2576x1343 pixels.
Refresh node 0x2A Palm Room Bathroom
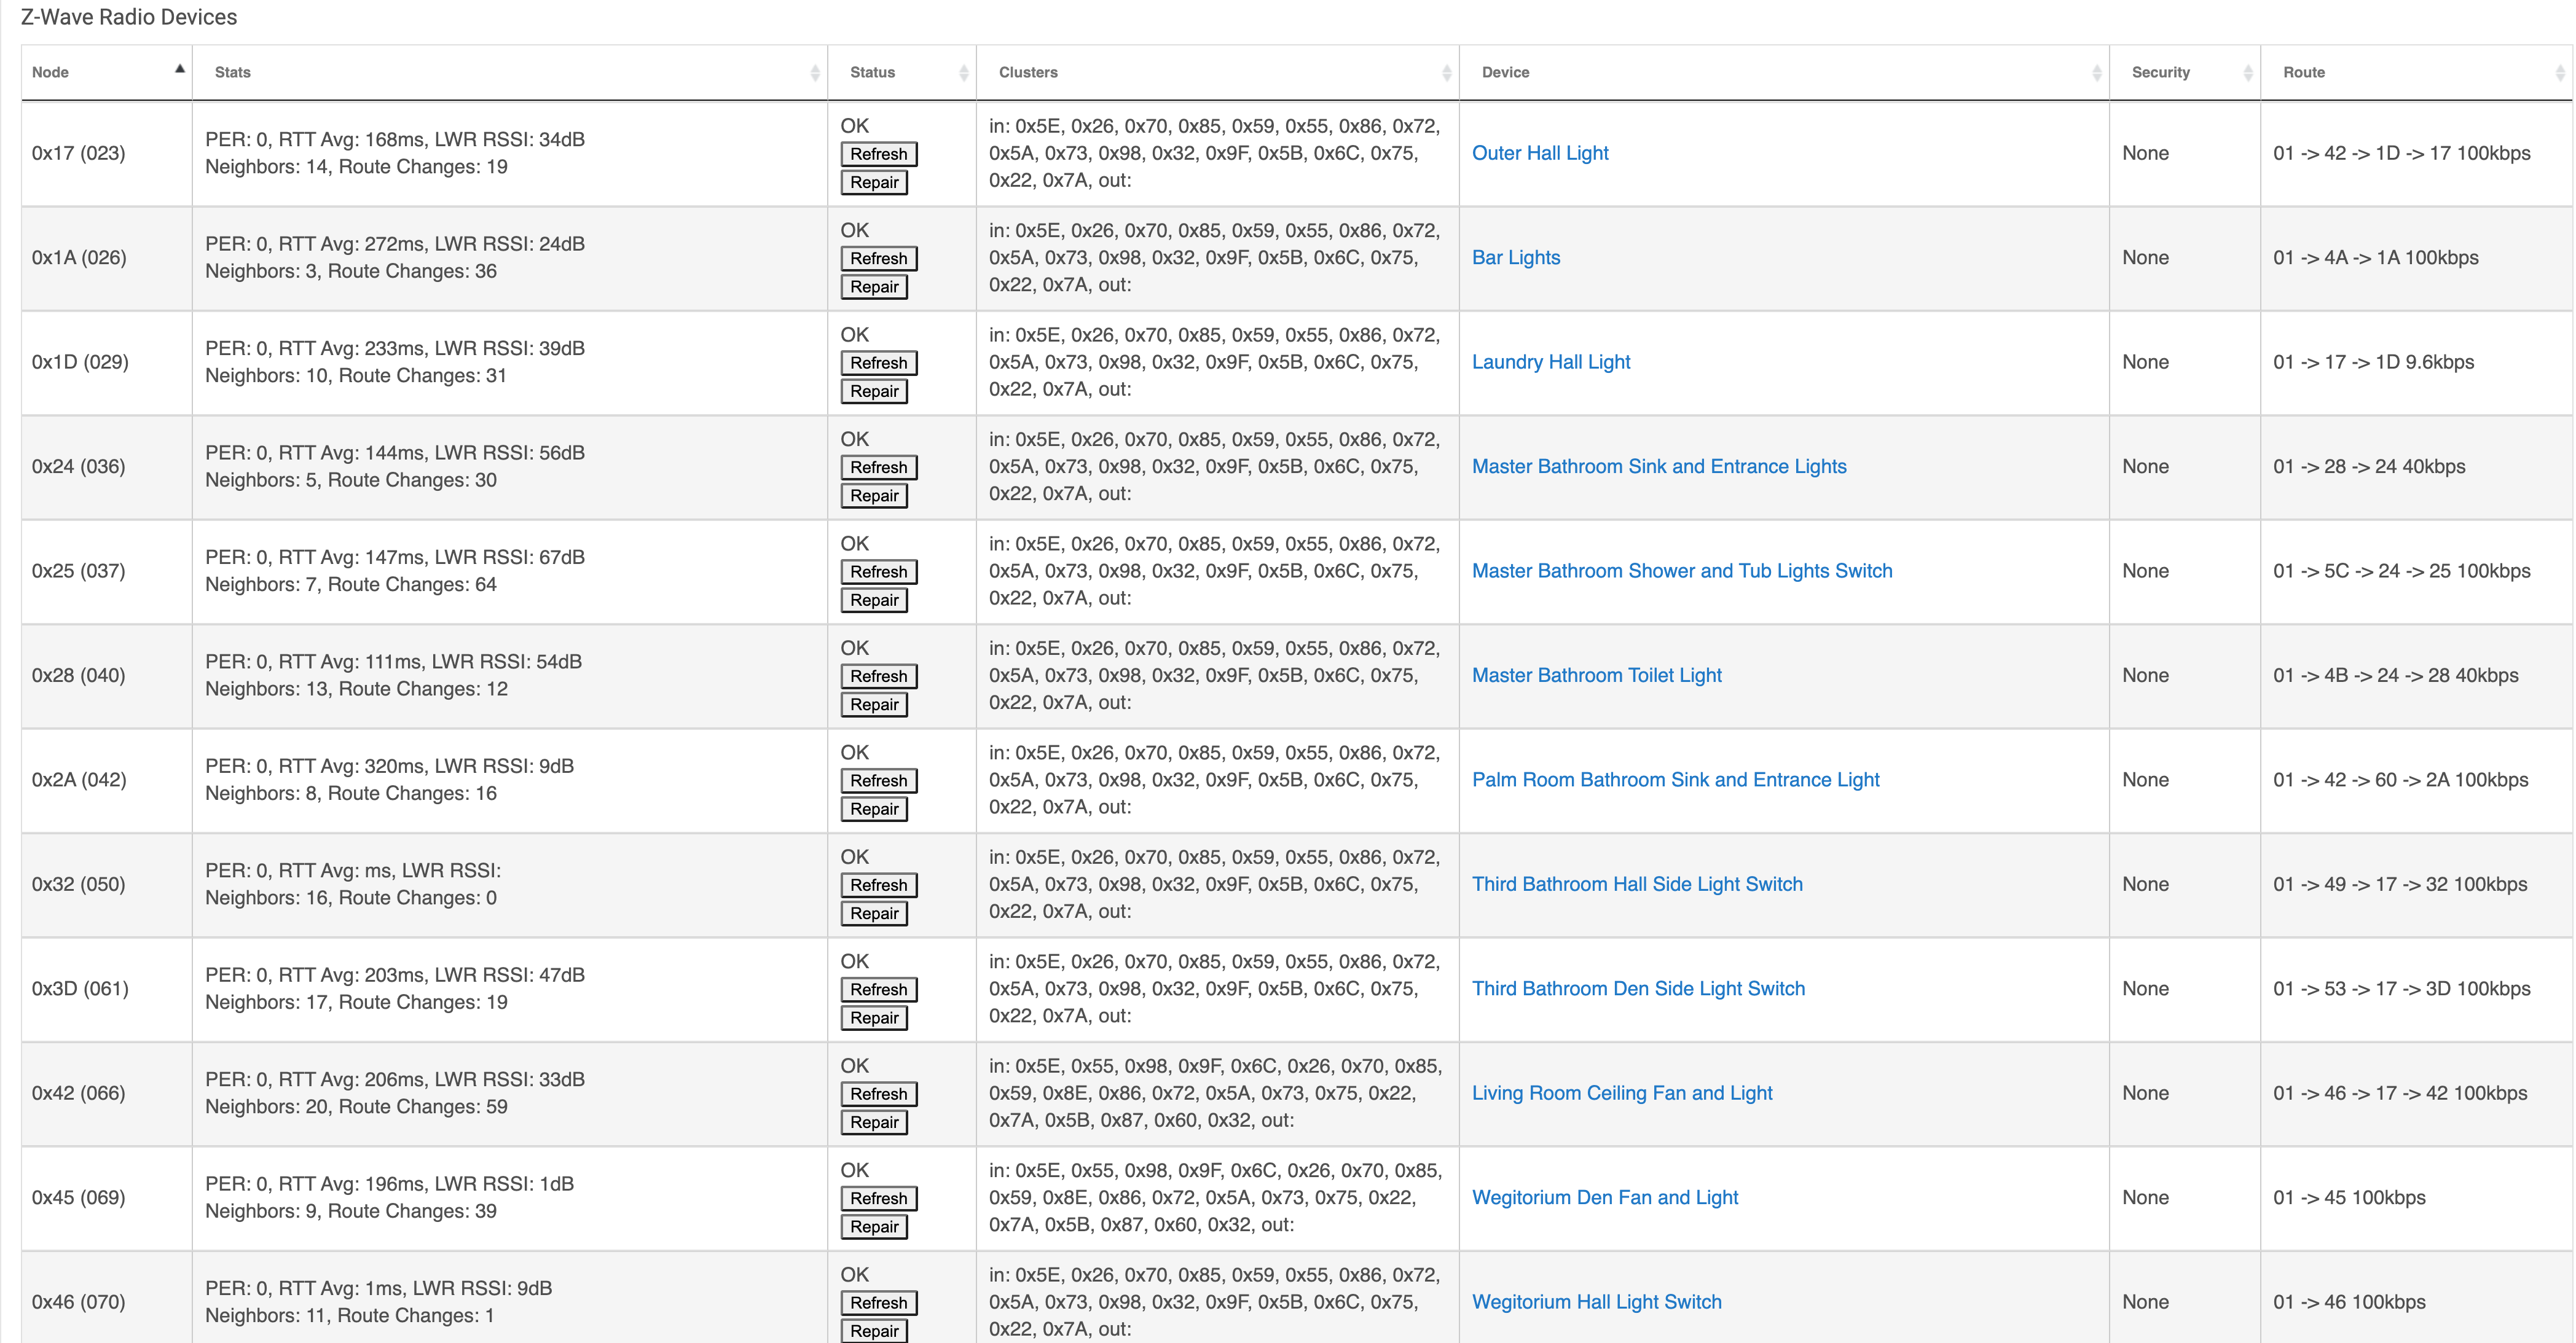coord(879,781)
